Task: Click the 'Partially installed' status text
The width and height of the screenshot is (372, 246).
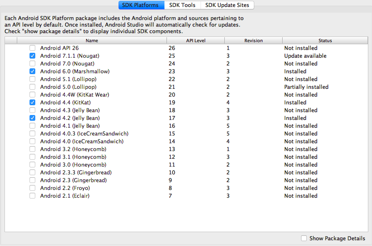Action: click(x=306, y=87)
